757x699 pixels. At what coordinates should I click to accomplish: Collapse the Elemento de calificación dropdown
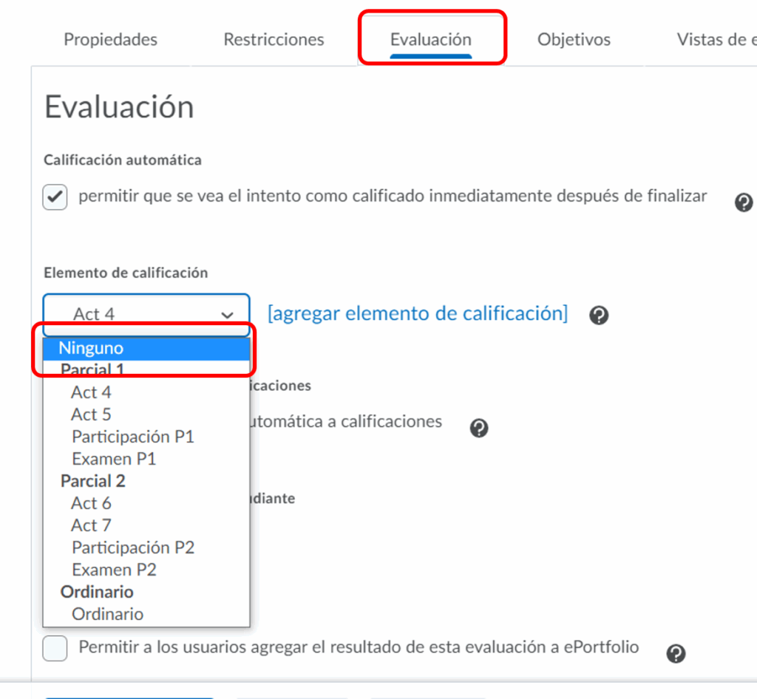click(x=146, y=314)
